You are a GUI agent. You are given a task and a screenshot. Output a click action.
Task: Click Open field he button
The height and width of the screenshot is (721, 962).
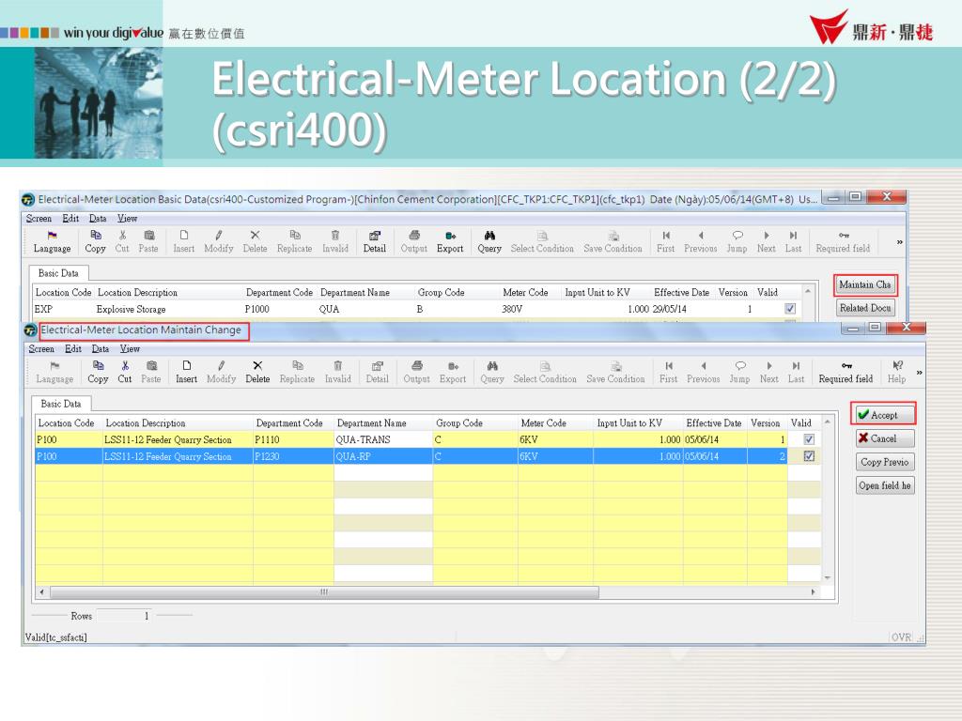tap(884, 485)
